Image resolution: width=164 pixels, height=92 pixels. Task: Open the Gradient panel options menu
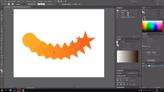(140, 39)
